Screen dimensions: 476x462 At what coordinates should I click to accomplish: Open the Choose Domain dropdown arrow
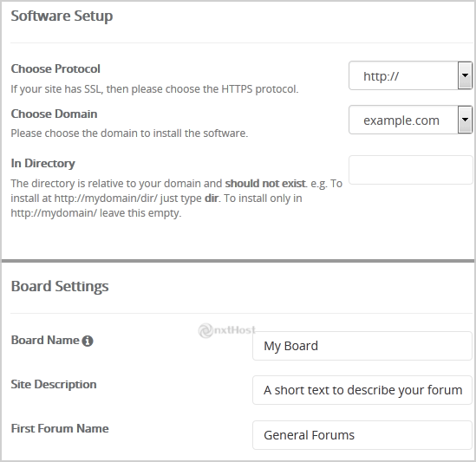click(465, 120)
